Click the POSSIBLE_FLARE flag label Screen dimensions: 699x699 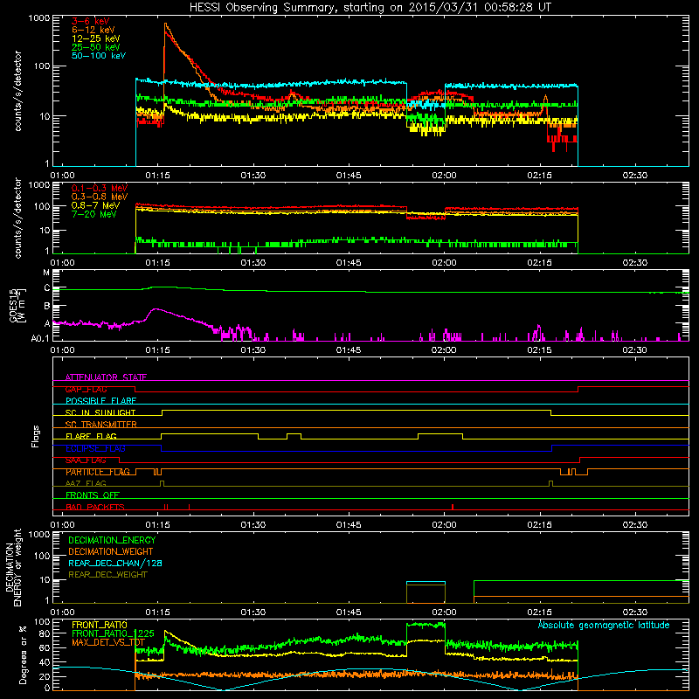point(100,401)
